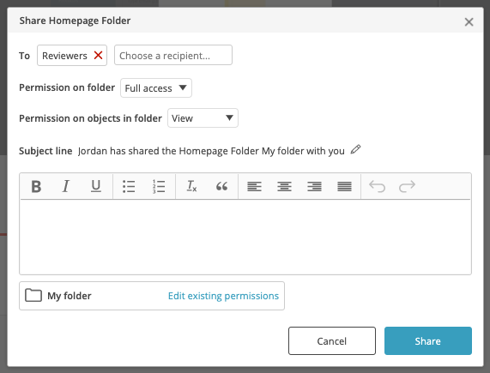
Task: Insert a block quote
Action: (x=221, y=187)
